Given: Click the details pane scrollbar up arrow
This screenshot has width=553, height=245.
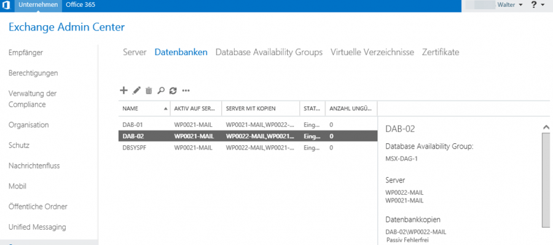Looking at the screenshot, I should click(x=546, y=127).
